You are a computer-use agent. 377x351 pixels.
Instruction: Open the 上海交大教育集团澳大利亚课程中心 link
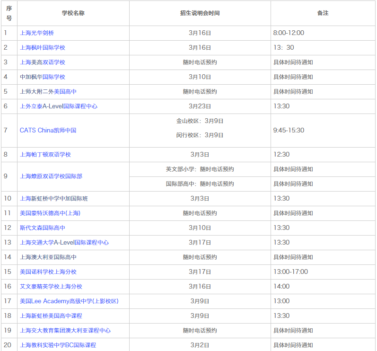point(65,330)
